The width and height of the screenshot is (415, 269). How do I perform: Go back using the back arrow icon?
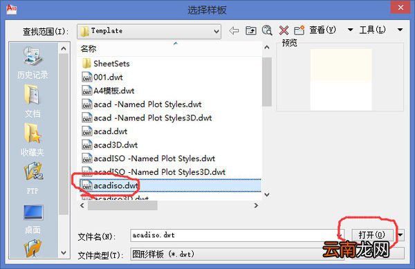[x=234, y=30]
